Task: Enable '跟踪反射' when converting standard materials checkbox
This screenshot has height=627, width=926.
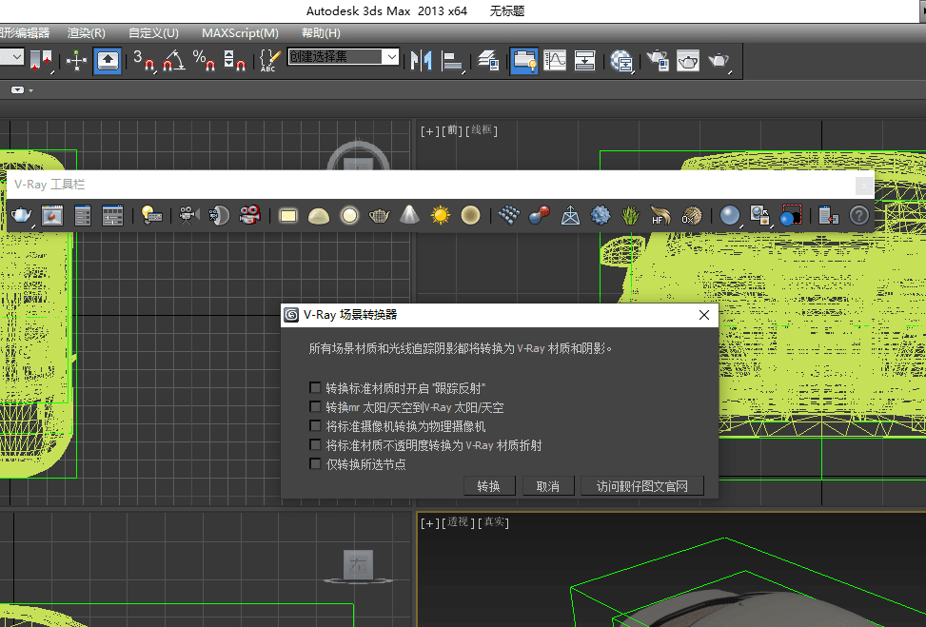Action: [315, 388]
